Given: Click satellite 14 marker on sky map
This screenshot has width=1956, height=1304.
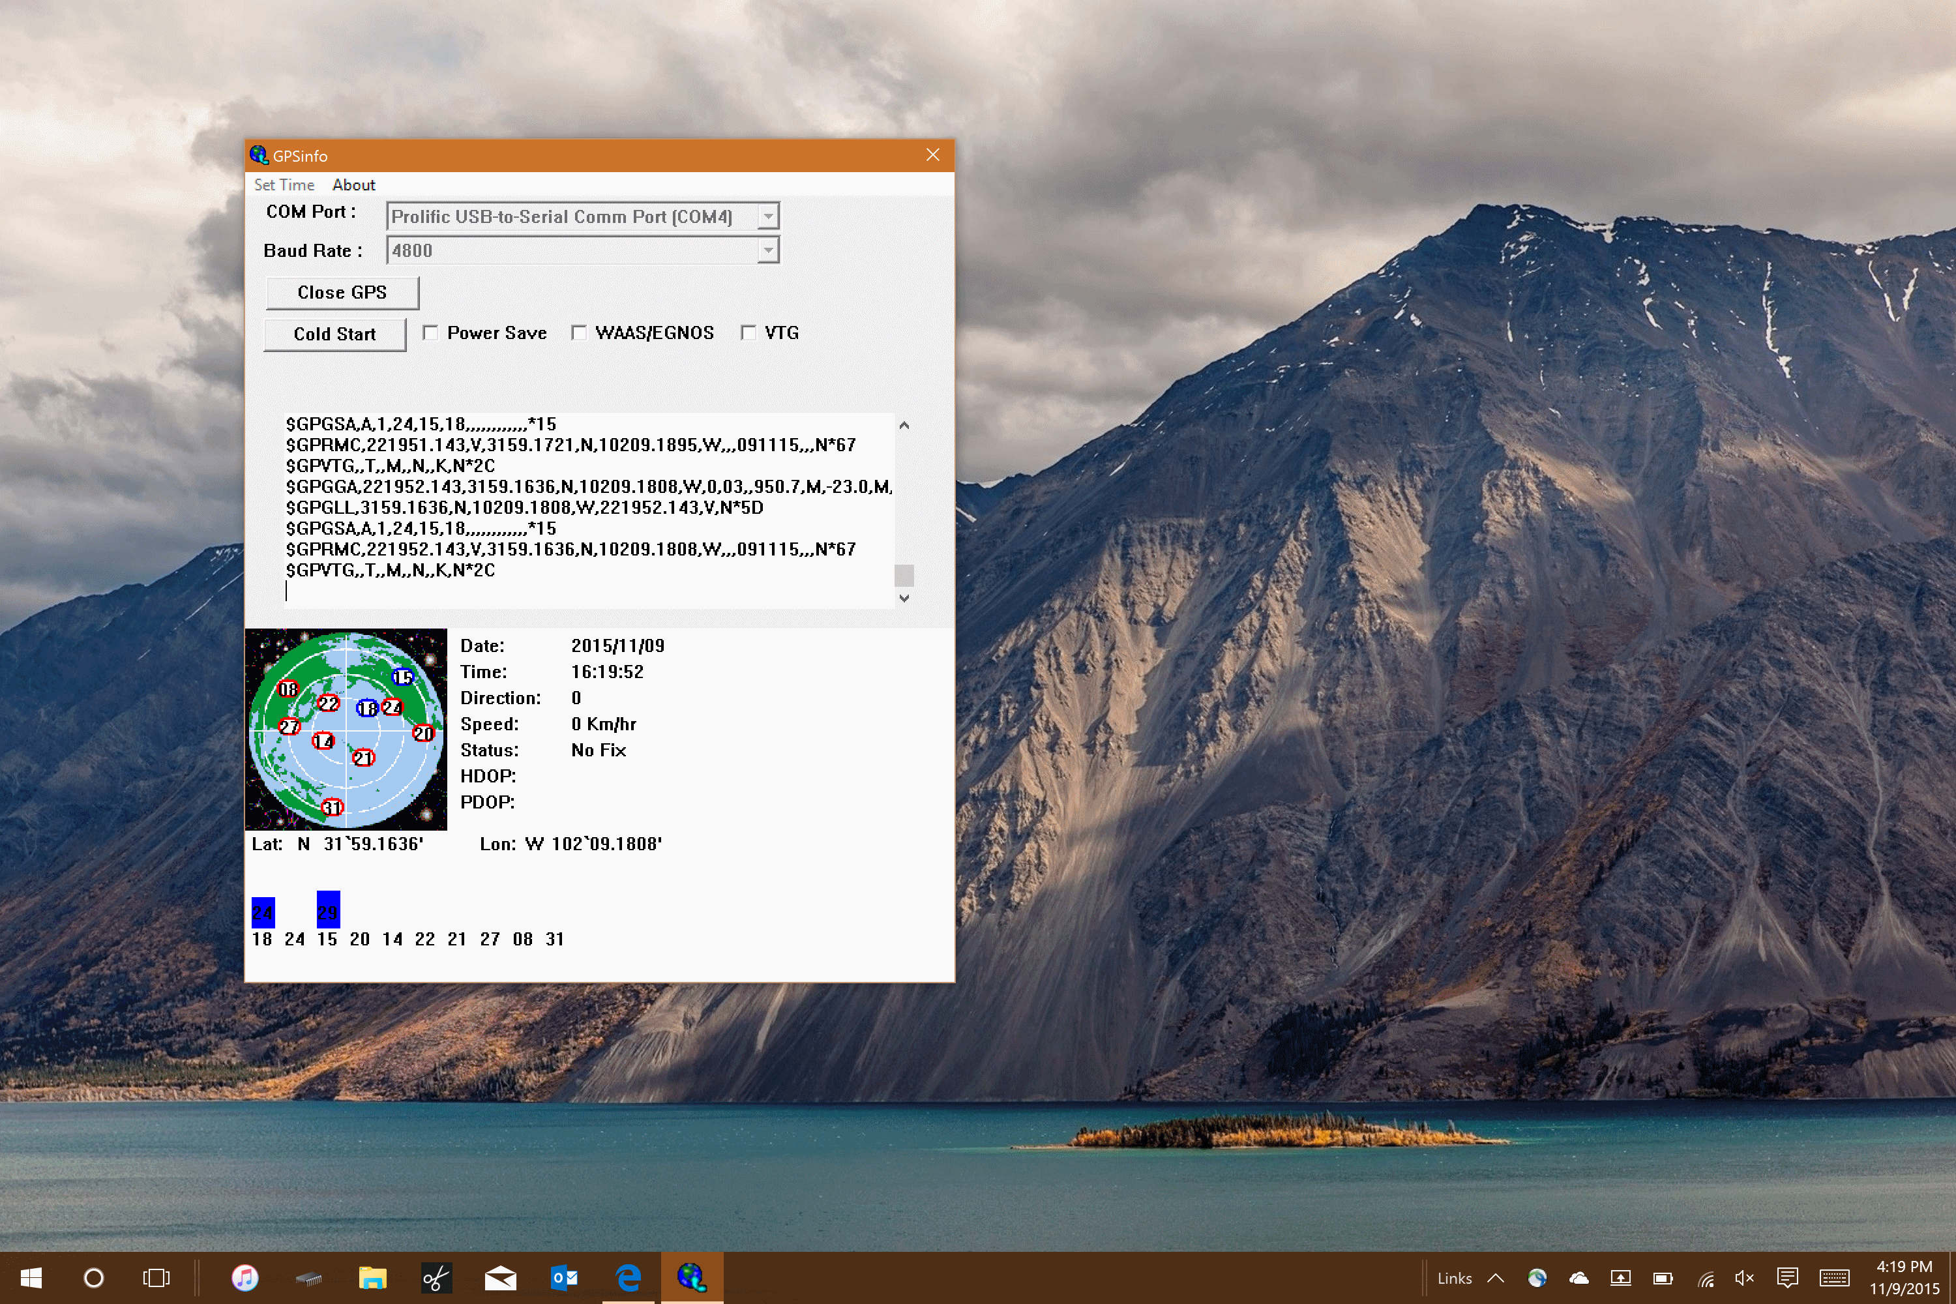Looking at the screenshot, I should pos(323,740).
